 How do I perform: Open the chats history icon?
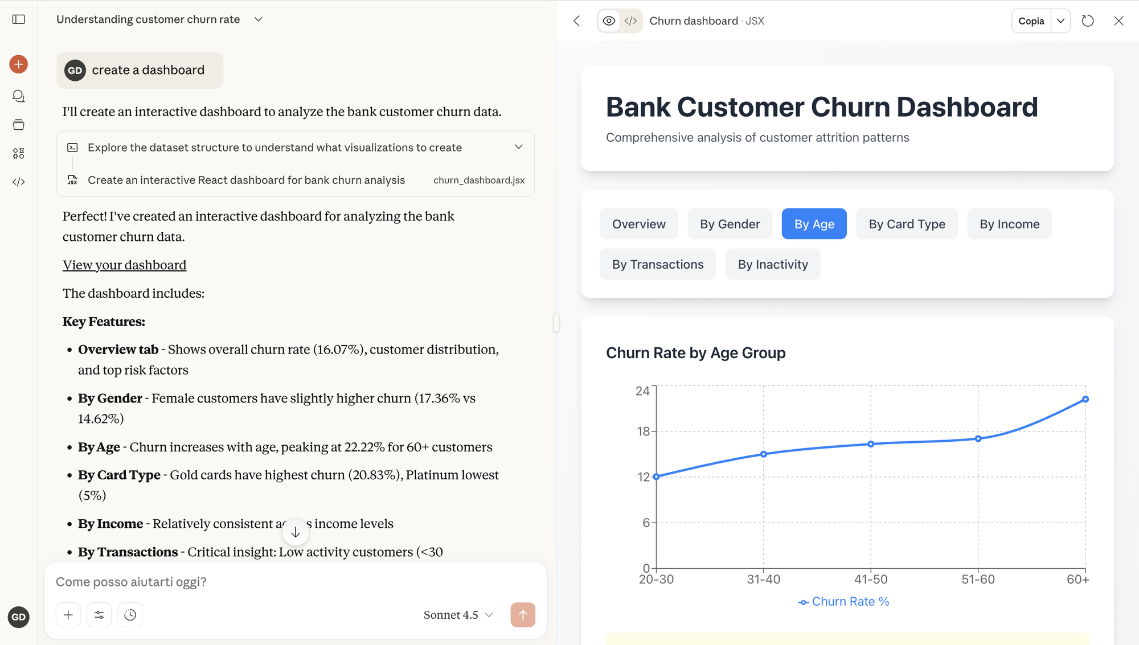point(19,96)
